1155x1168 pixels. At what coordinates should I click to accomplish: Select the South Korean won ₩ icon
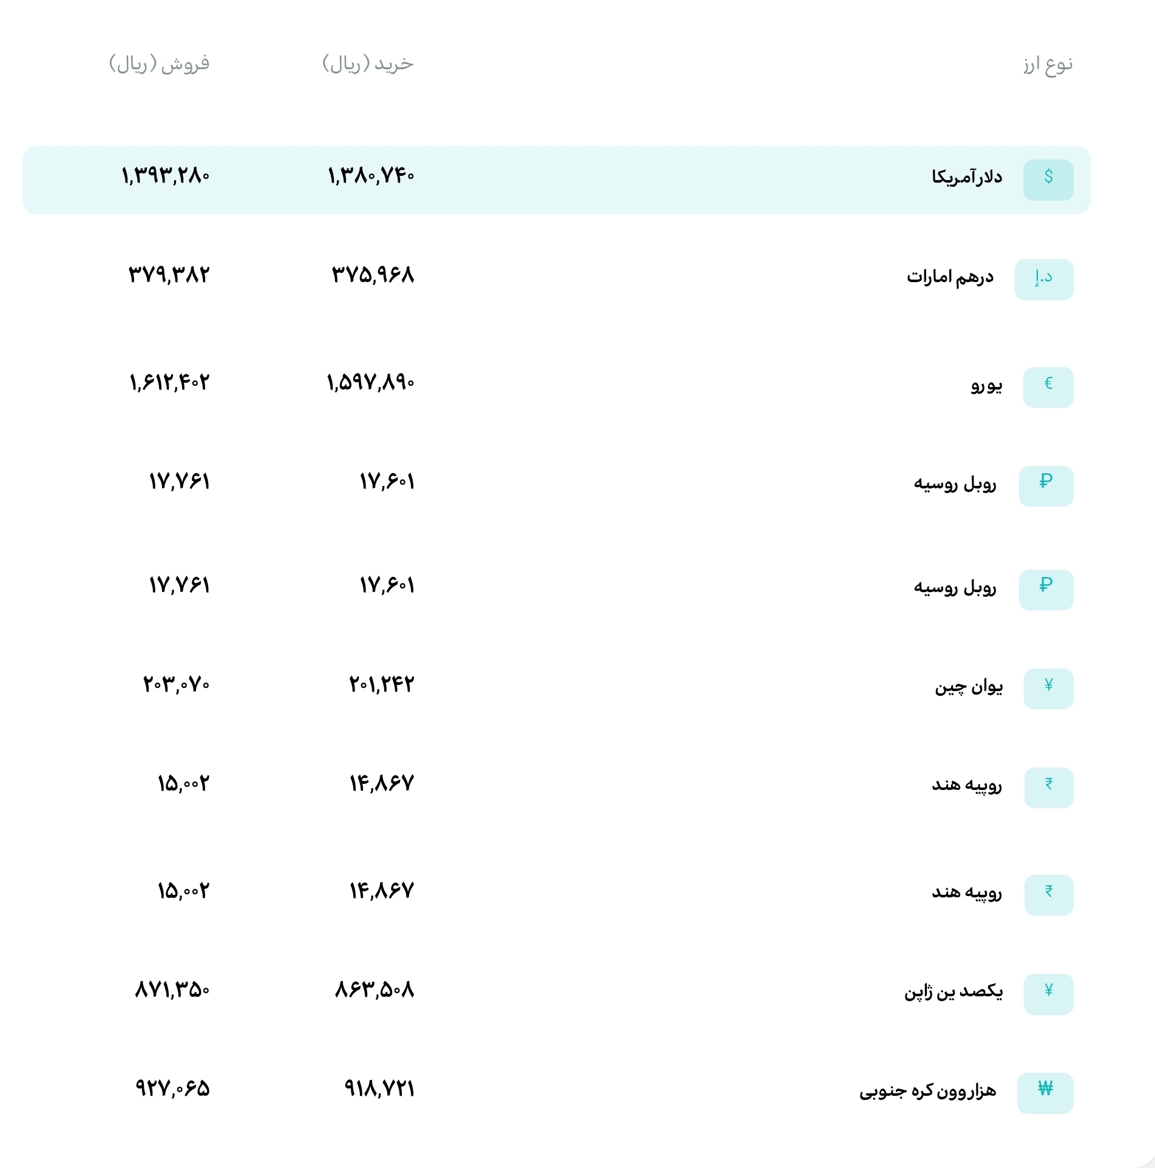1045,1093
